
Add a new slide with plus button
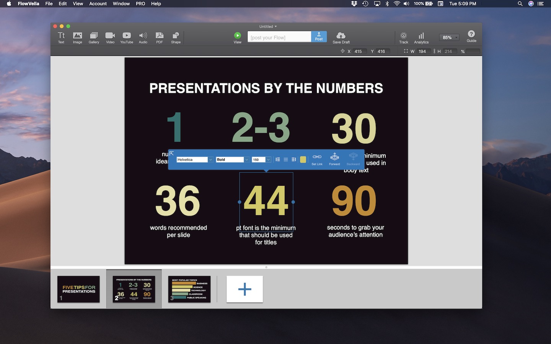245,289
